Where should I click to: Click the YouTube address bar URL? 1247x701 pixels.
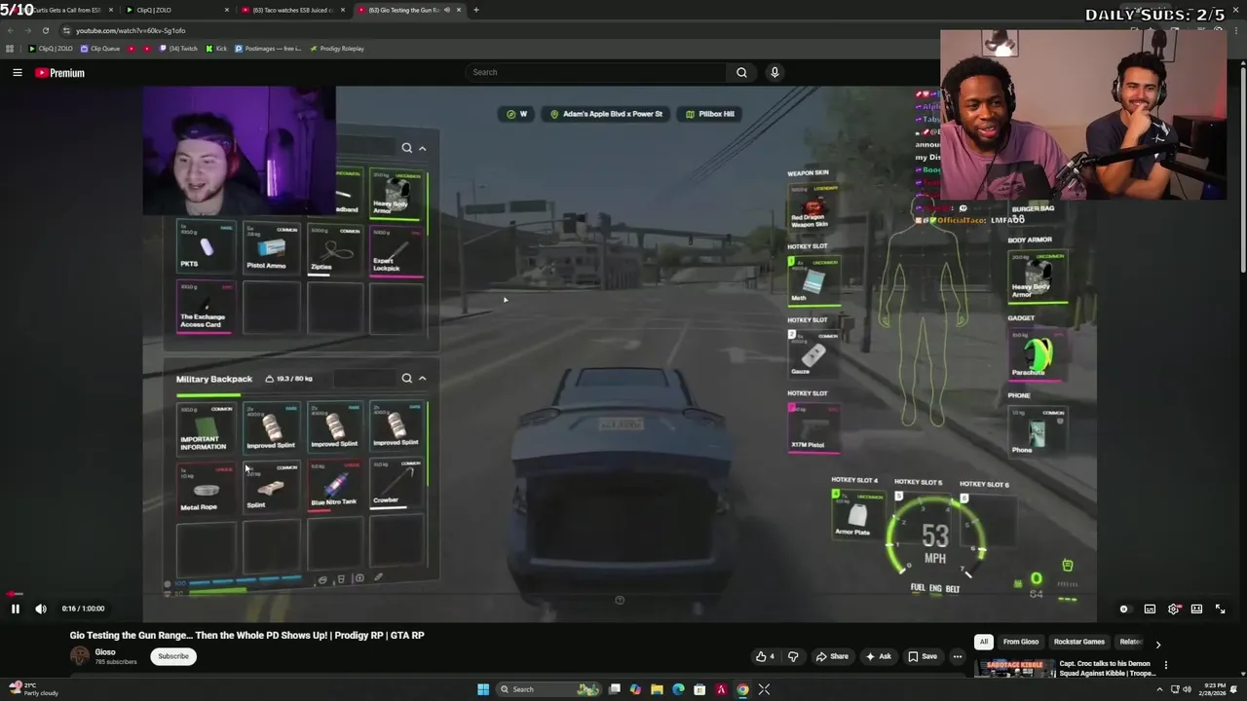tap(131, 30)
